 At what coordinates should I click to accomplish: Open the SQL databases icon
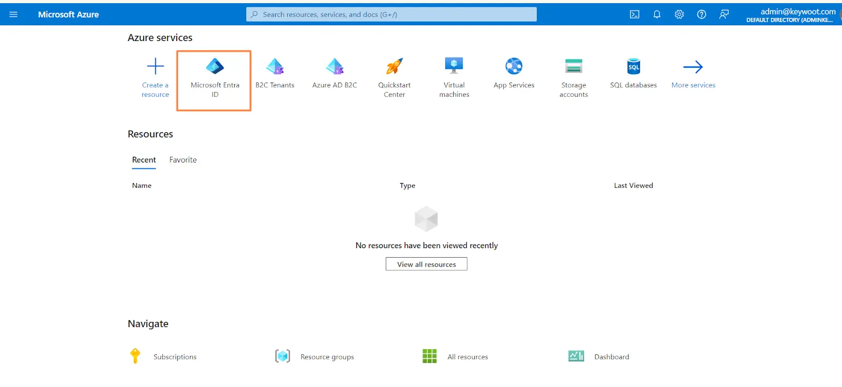[x=634, y=66]
